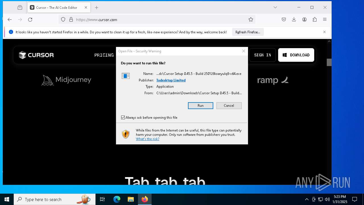Click the volume speaker tray icon
The image size is (364, 205).
[x=327, y=199]
